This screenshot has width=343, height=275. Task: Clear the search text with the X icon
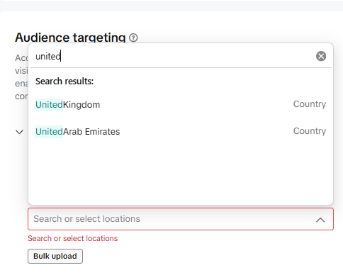(x=321, y=56)
